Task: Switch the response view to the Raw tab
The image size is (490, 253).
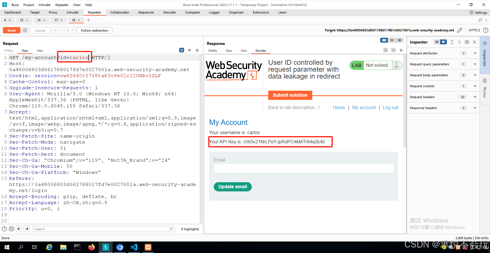Action: [x=229, y=51]
